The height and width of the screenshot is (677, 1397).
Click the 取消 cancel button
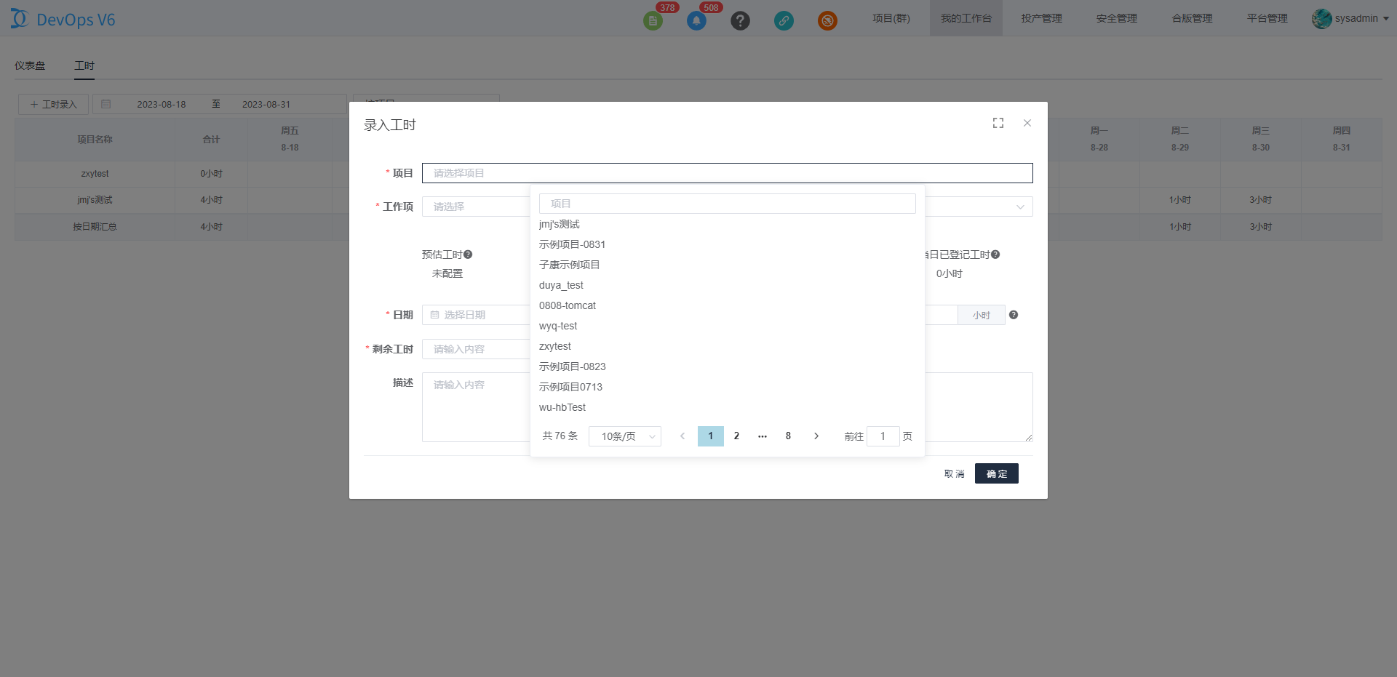click(954, 474)
